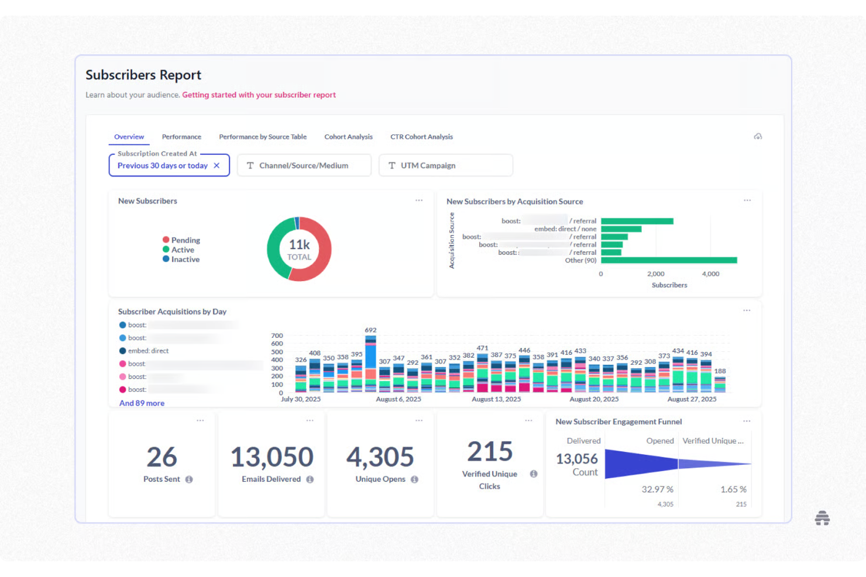Open the Channel/Source/Medium filter
The width and height of the screenshot is (866, 577).
pos(304,165)
